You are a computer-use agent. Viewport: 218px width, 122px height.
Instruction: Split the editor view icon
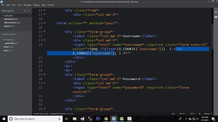click(29, 11)
